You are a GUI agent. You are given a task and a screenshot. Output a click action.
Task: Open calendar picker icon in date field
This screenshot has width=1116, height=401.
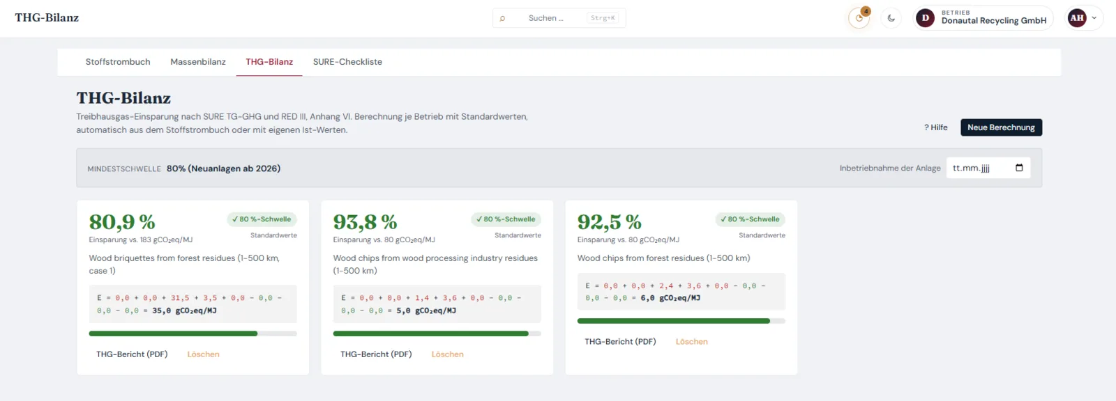pos(1019,168)
